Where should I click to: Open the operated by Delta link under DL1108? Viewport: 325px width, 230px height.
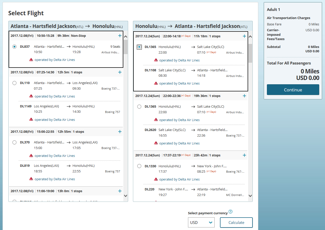[179, 83]
